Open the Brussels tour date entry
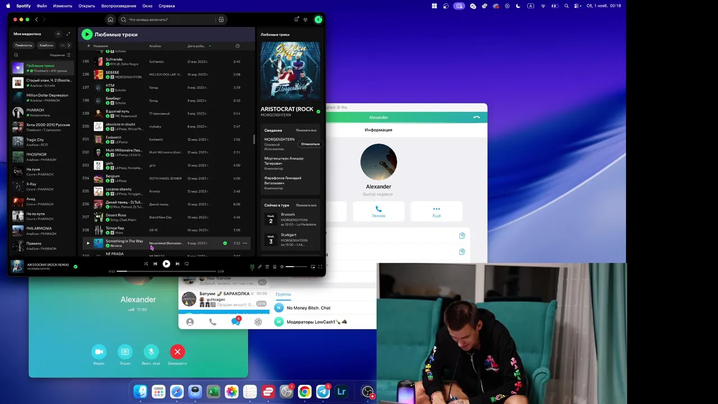This screenshot has height=404, width=718. click(x=291, y=219)
